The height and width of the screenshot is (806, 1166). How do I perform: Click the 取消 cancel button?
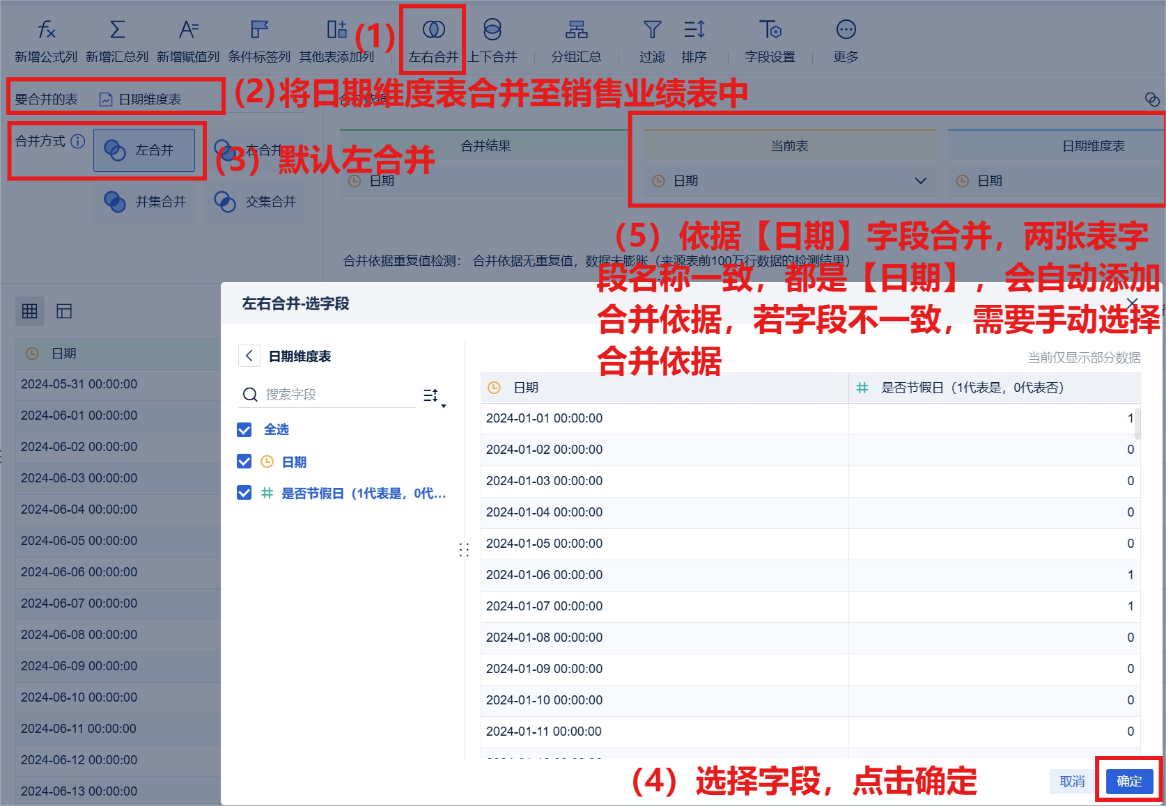1072,781
